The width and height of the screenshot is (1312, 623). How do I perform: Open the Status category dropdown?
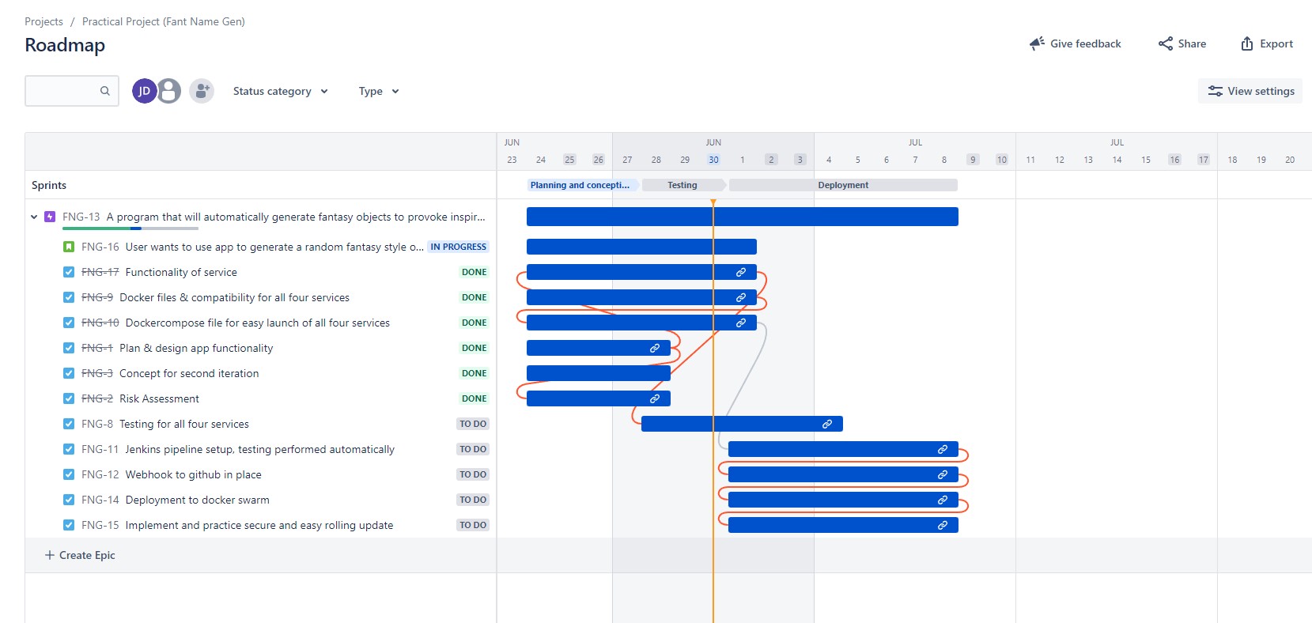pos(281,91)
